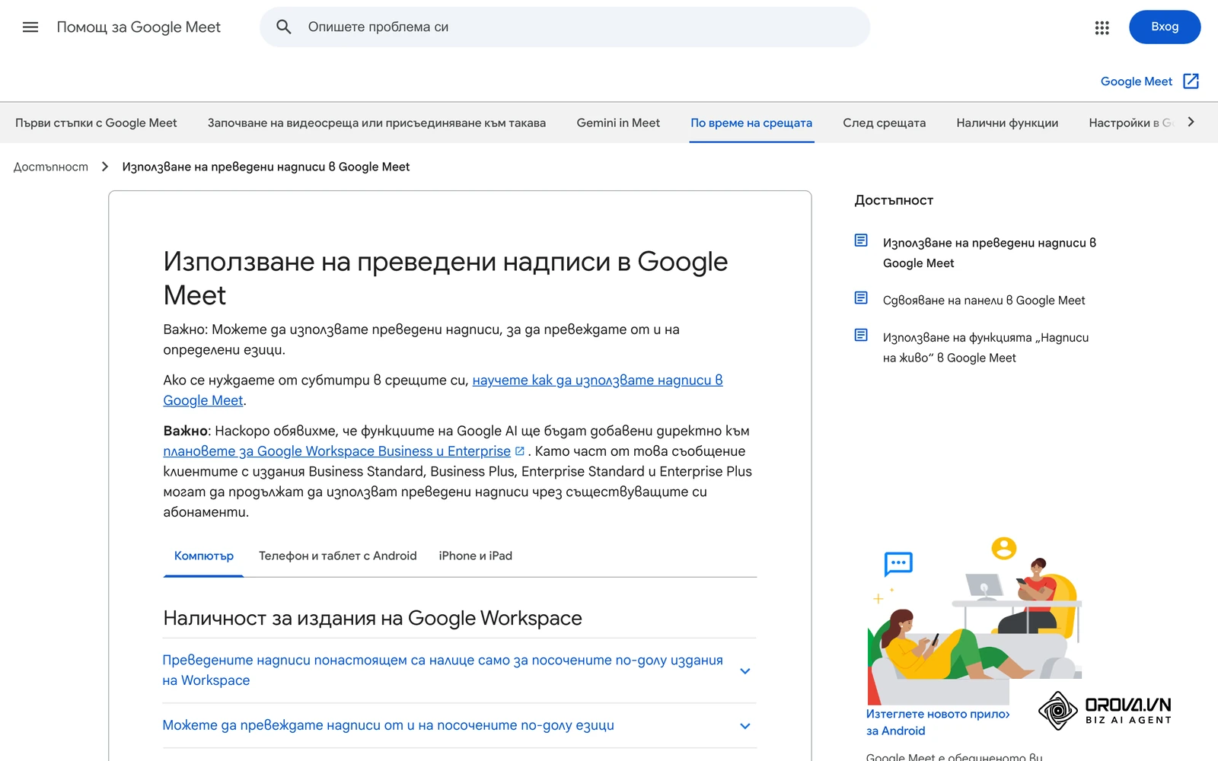Click breadcrumb chevron after Достъпност
The image size is (1218, 761).
click(x=105, y=167)
